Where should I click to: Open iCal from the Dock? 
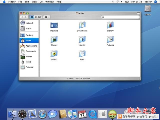pyautogui.click(x=82, y=114)
